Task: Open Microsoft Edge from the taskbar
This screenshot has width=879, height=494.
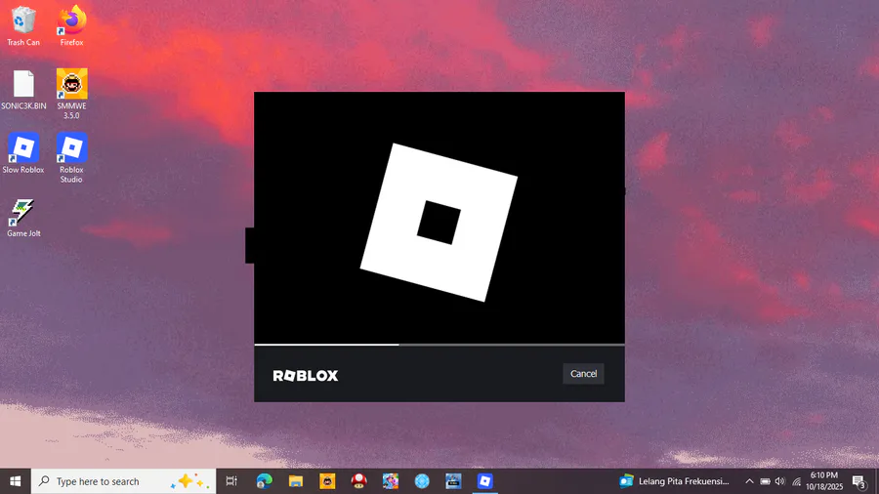Action: 264,481
